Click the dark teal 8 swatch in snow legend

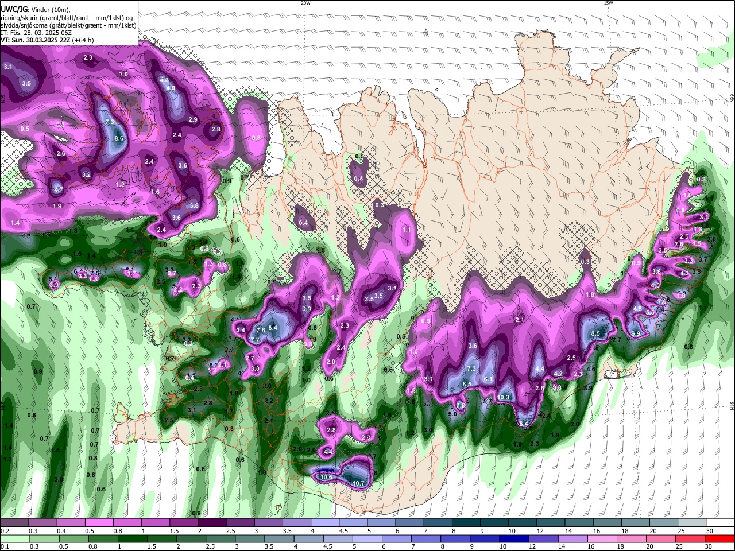466,523
